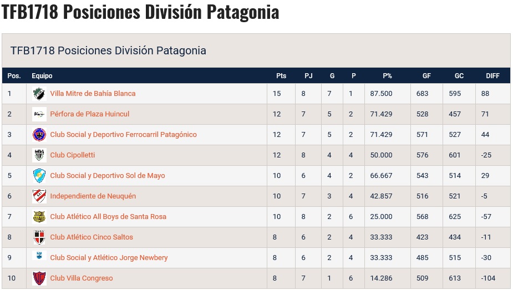Open the All Boys de Santa Rosa logo

(39, 217)
